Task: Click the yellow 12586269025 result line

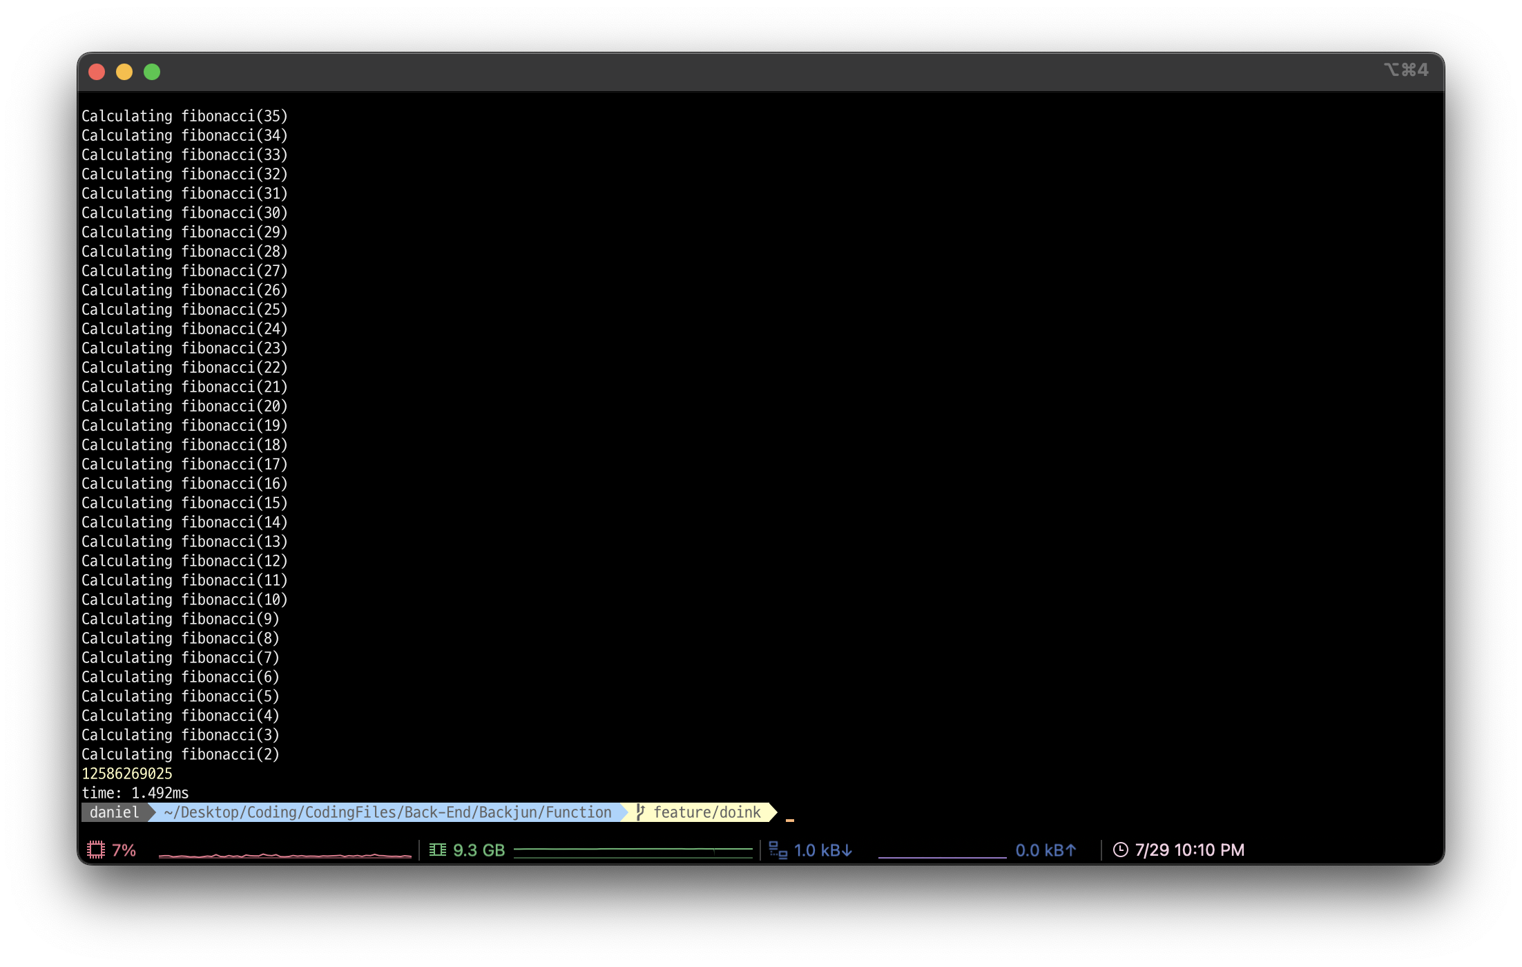Action: 127,774
